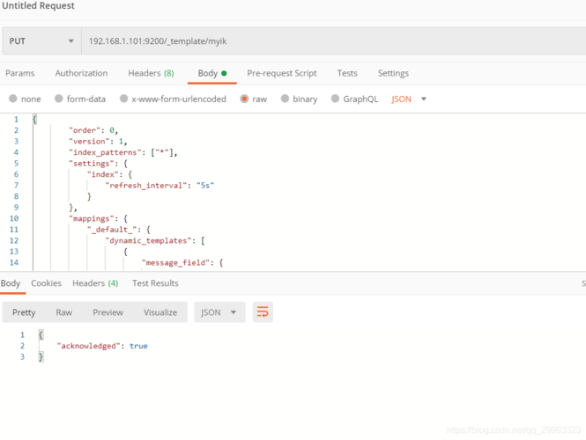Choose binary body type
Image resolution: width=586 pixels, height=440 pixels.
300,99
